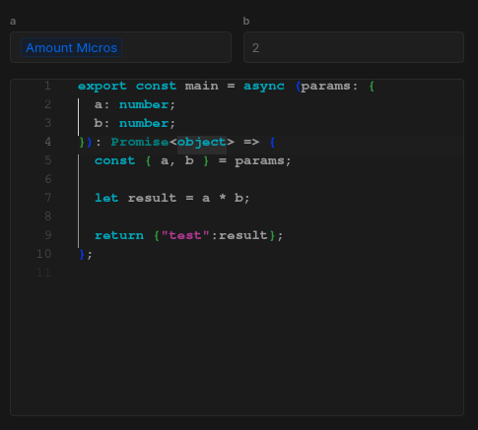This screenshot has height=430, width=478.
Task: Click the 'export' keyword on line 1
Action: (102, 86)
